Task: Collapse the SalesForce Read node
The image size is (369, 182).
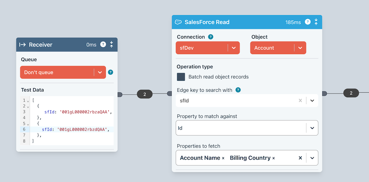Action: click(x=316, y=22)
